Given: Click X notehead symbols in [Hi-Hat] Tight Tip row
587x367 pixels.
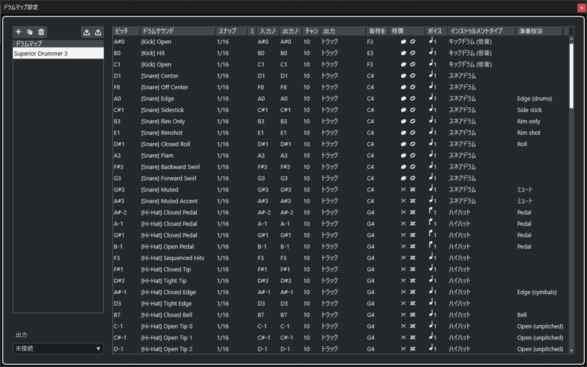Looking at the screenshot, I should click(x=408, y=281).
